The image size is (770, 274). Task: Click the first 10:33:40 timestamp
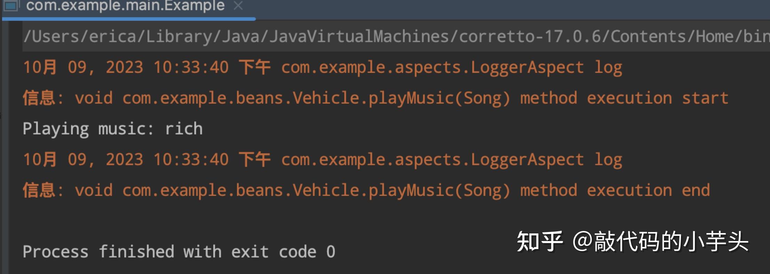(x=191, y=67)
